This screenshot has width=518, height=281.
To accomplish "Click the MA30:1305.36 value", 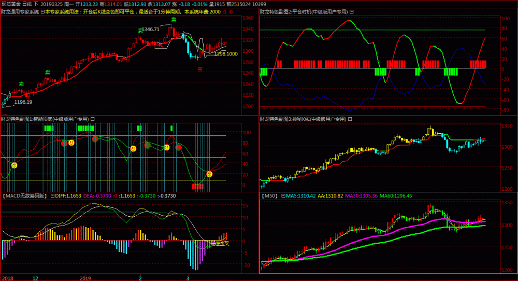I will pyautogui.click(x=362, y=195).
